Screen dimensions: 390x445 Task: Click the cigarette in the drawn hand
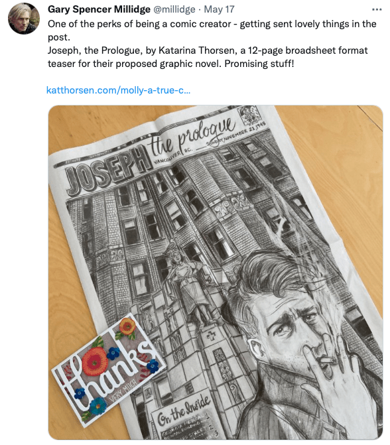[x=328, y=361]
